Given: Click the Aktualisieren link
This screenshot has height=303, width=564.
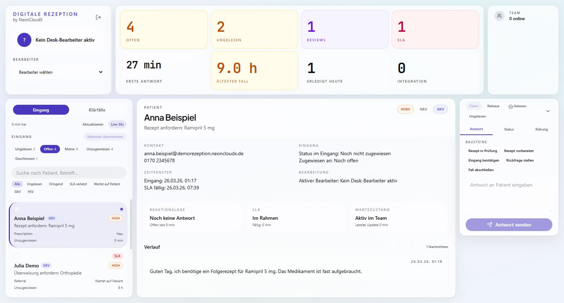Looking at the screenshot, I should pyautogui.click(x=93, y=125).
